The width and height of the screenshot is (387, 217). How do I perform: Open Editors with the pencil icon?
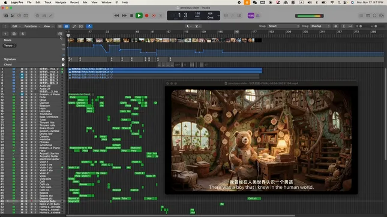coord(51,16)
